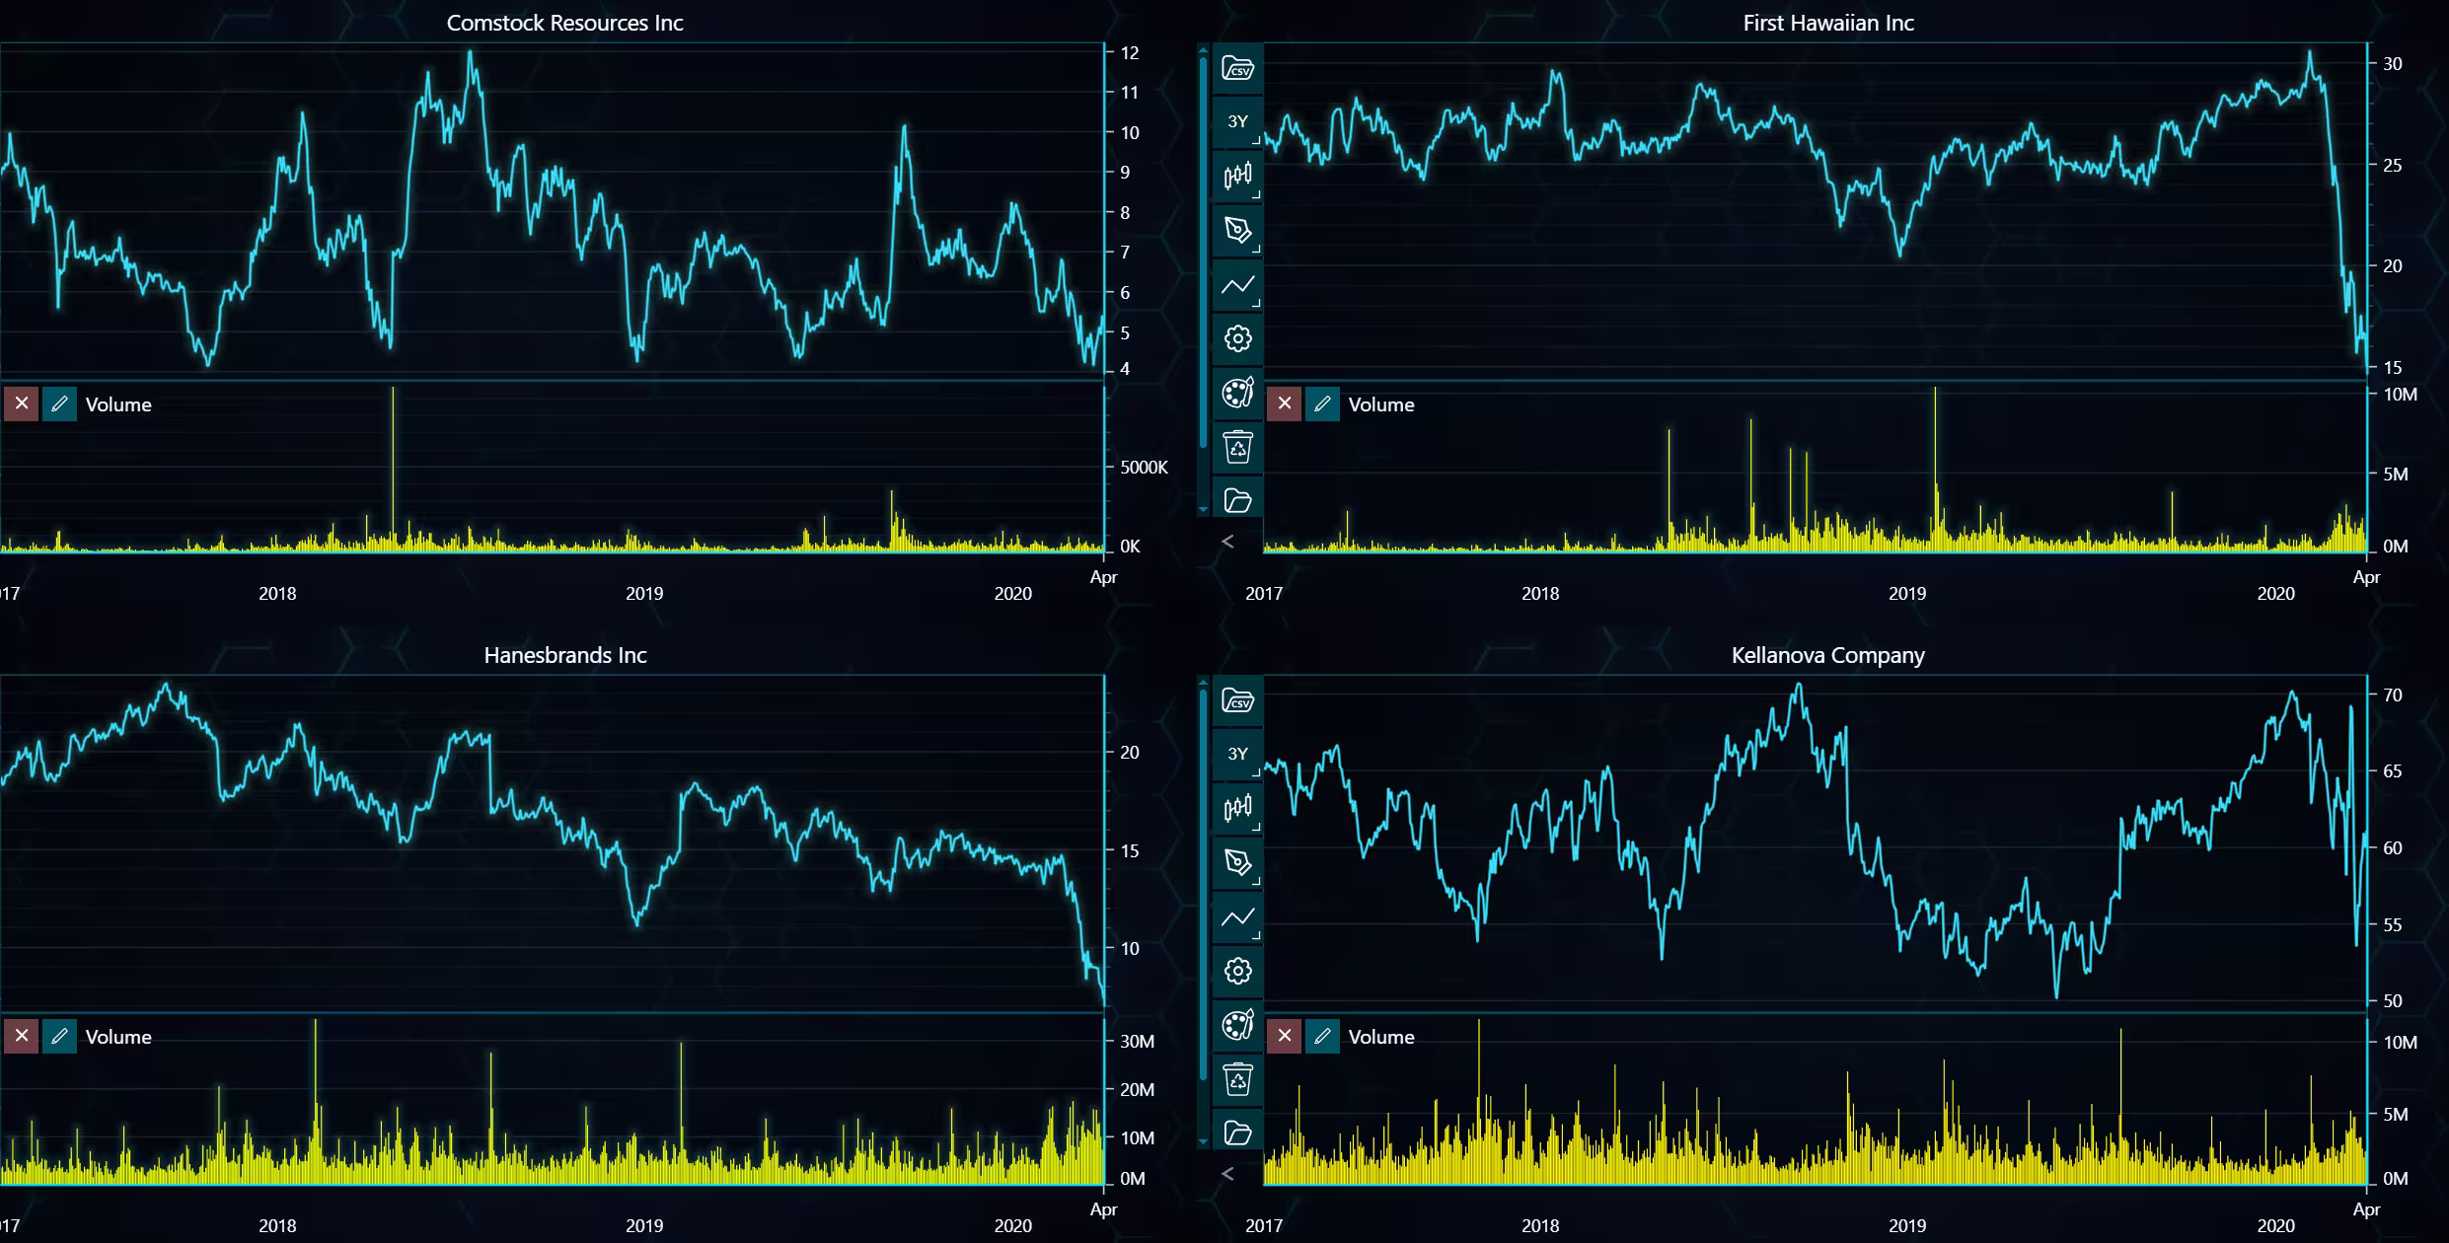
Task: Open CSV file in Kellanova toolbar
Action: click(x=1237, y=700)
